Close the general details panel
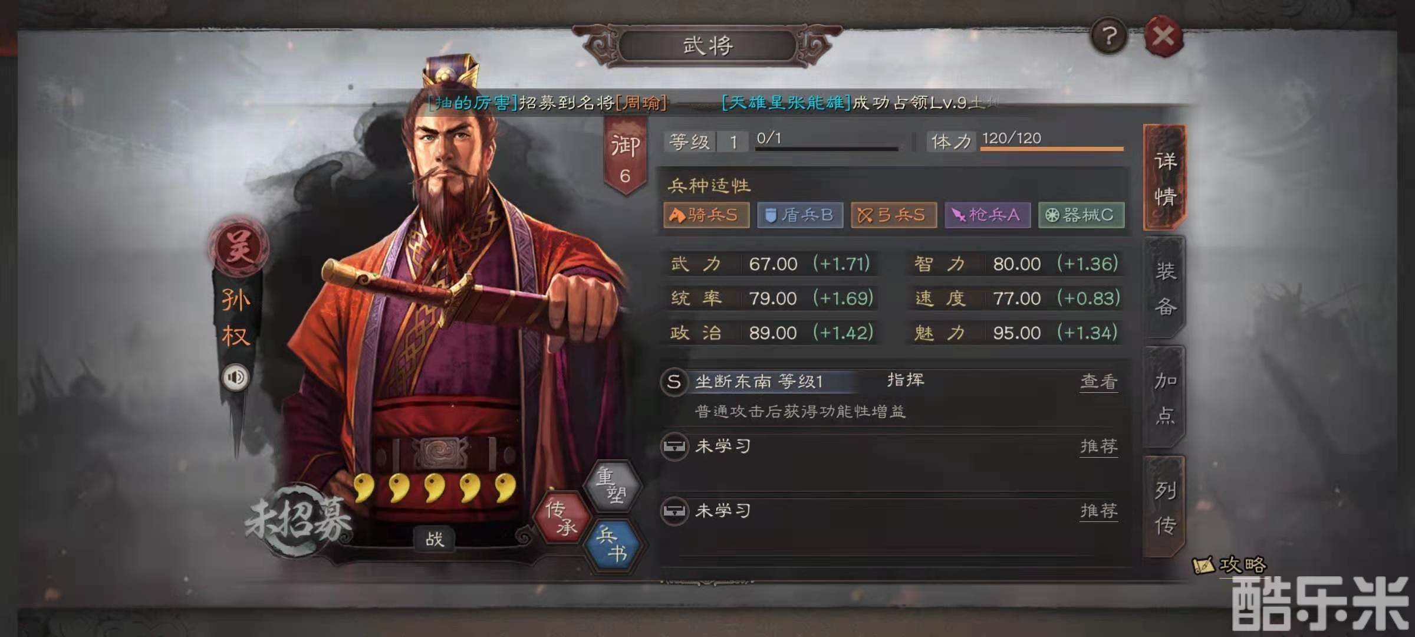Screen dimensions: 1415x637 coord(1163,37)
